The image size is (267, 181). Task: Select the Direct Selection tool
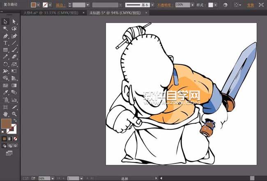pyautogui.click(x=14, y=22)
